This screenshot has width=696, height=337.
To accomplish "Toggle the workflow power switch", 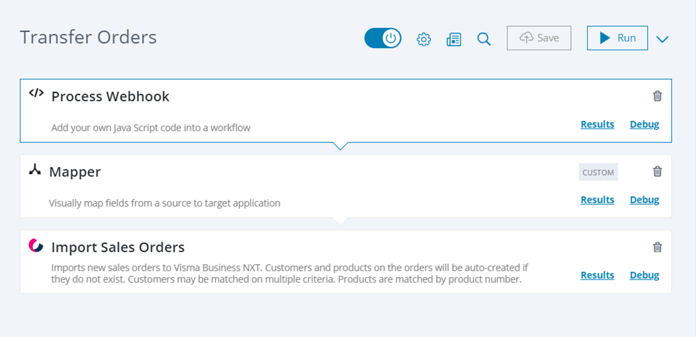I will (383, 38).
